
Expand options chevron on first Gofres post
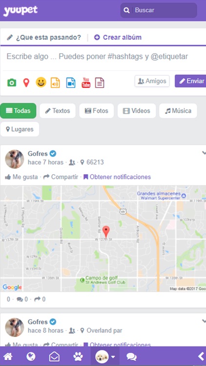coord(204,153)
